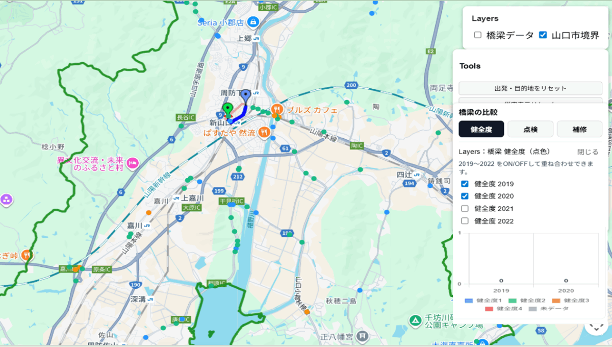Viewport: 612px width, 347px height.
Task: Collapse the panel with 閉じる
Action: click(588, 152)
